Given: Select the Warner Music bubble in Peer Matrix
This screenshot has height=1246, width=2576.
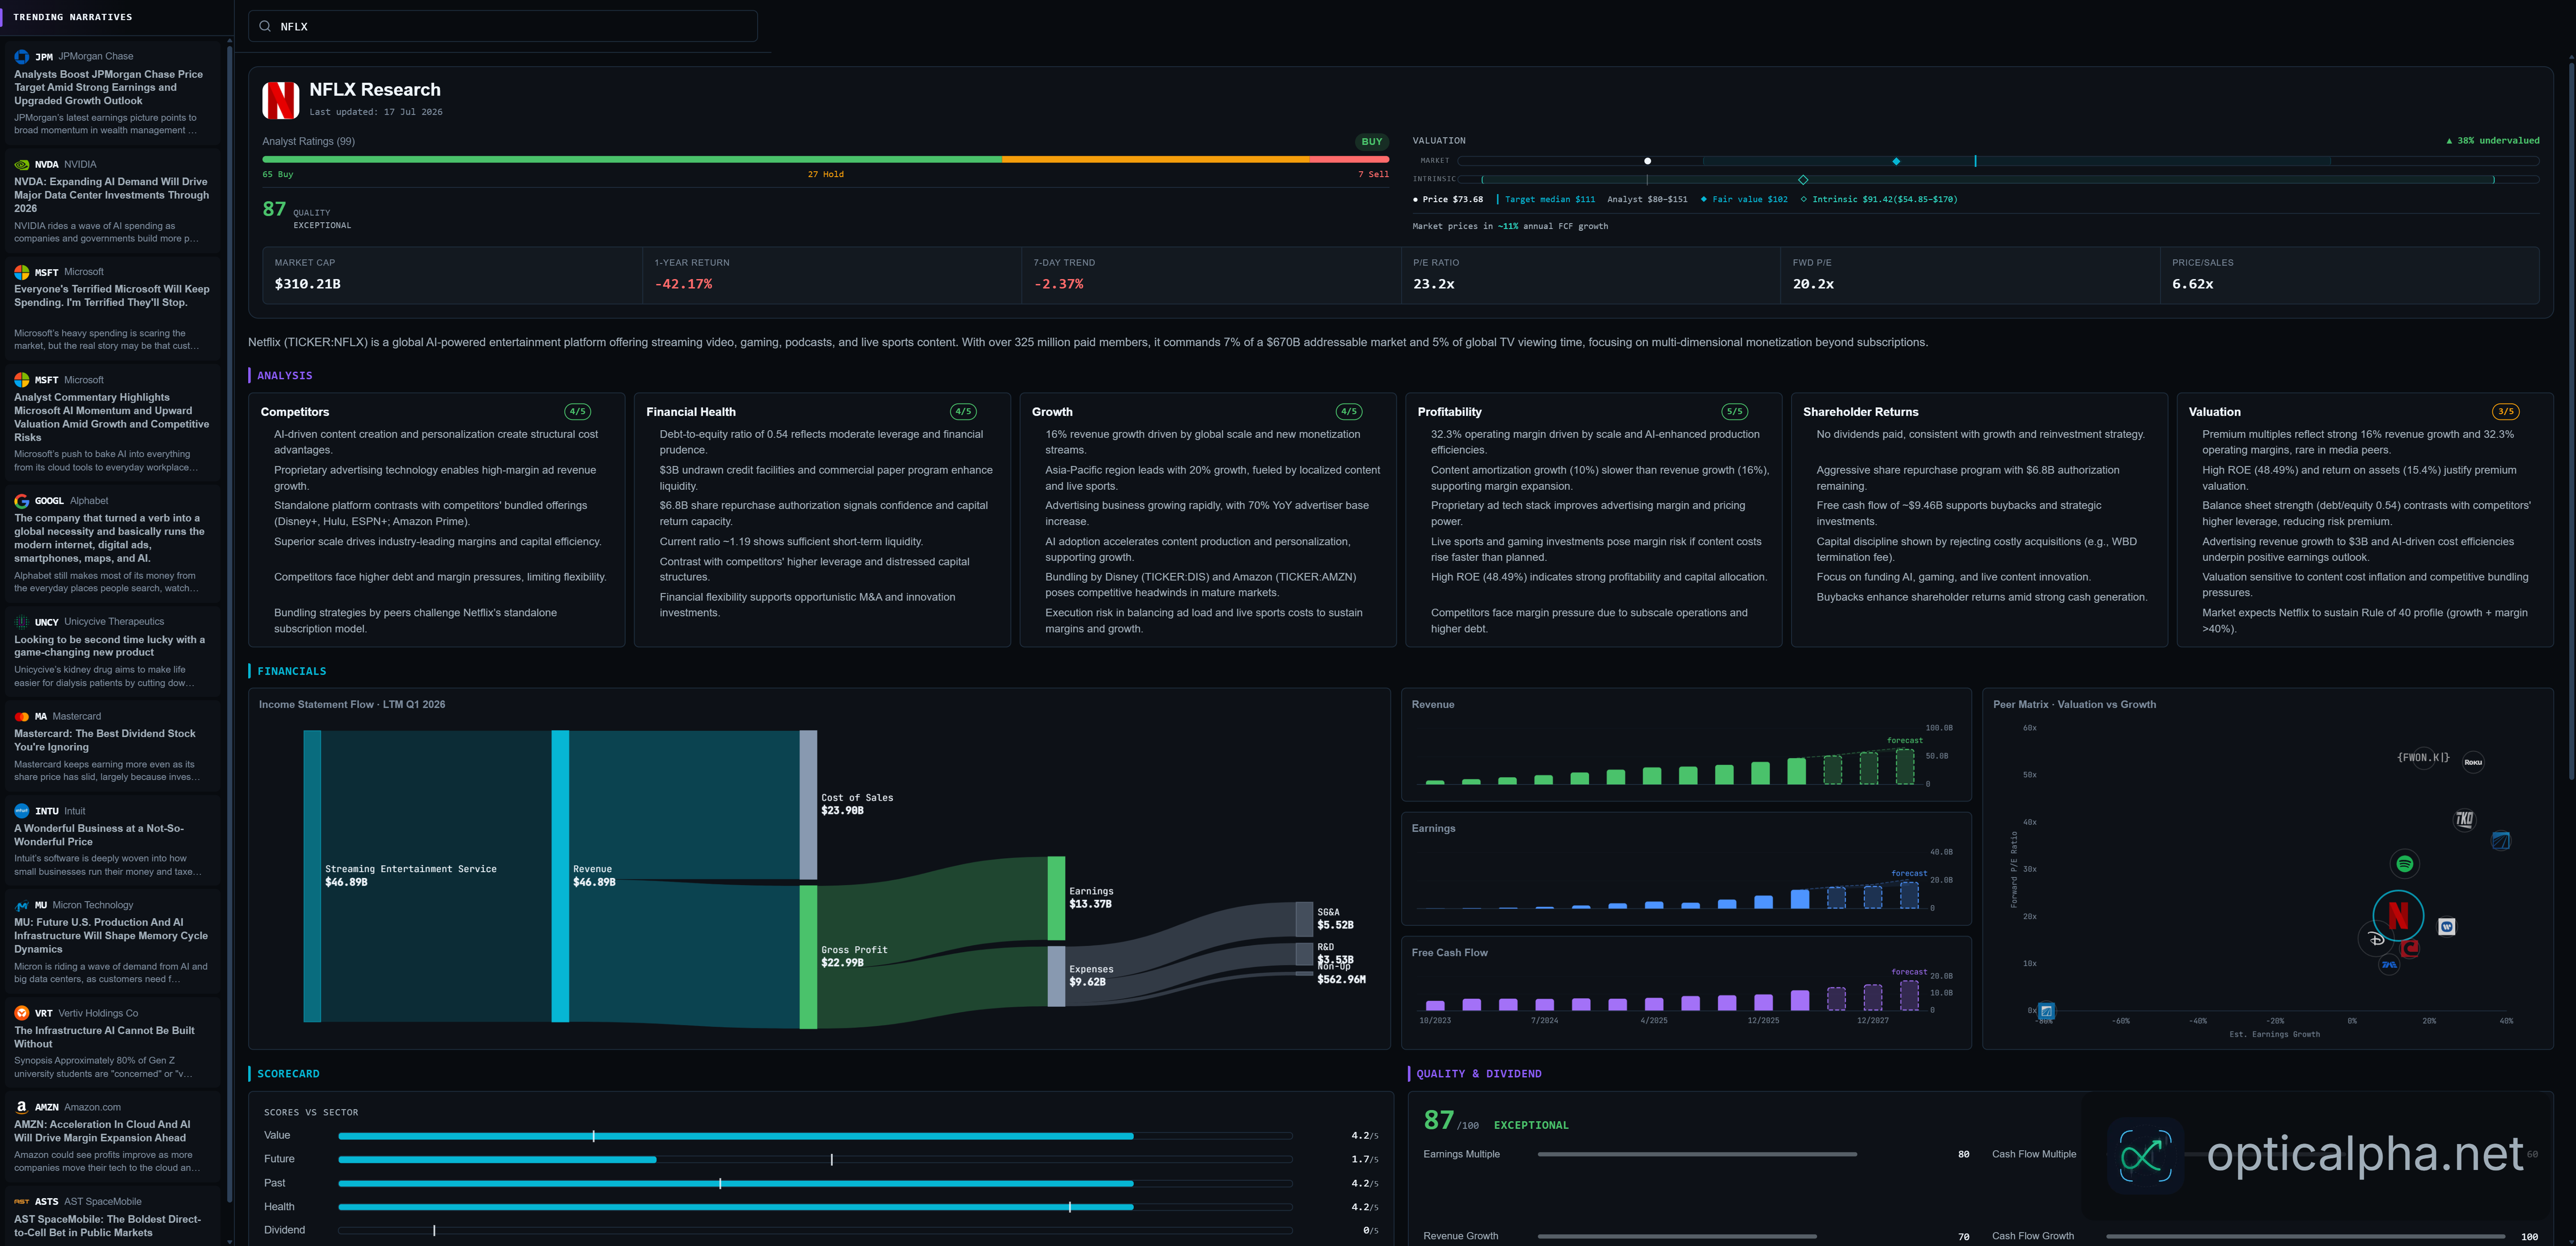Looking at the screenshot, I should (2447, 927).
